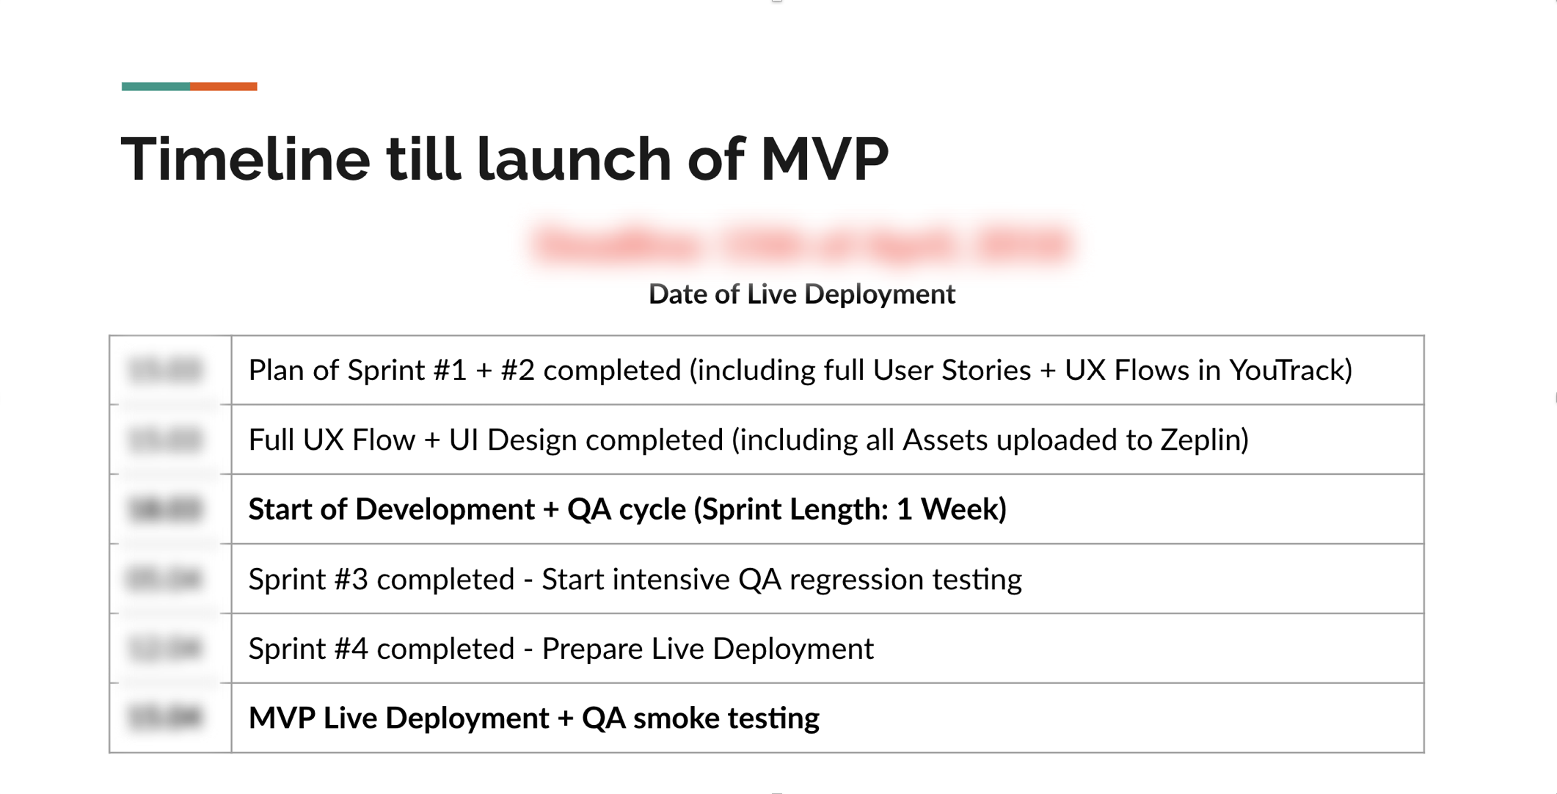This screenshot has height=794, width=1557.
Task: Click the blurred red deadline text
Action: click(x=801, y=244)
